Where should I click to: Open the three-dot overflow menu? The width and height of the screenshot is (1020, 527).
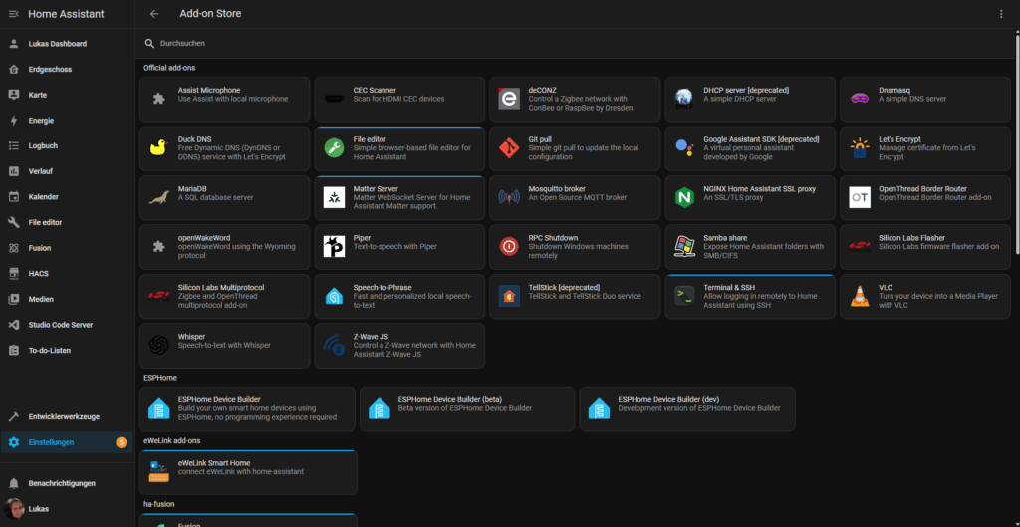pos(1001,14)
